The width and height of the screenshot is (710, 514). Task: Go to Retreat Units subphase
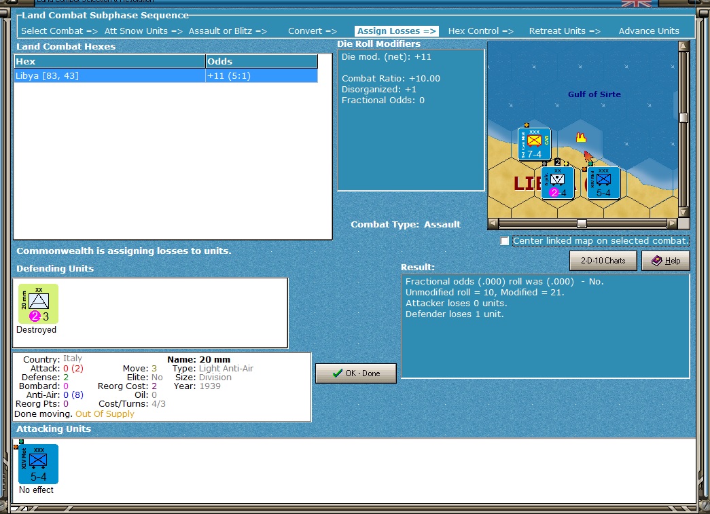pos(565,31)
